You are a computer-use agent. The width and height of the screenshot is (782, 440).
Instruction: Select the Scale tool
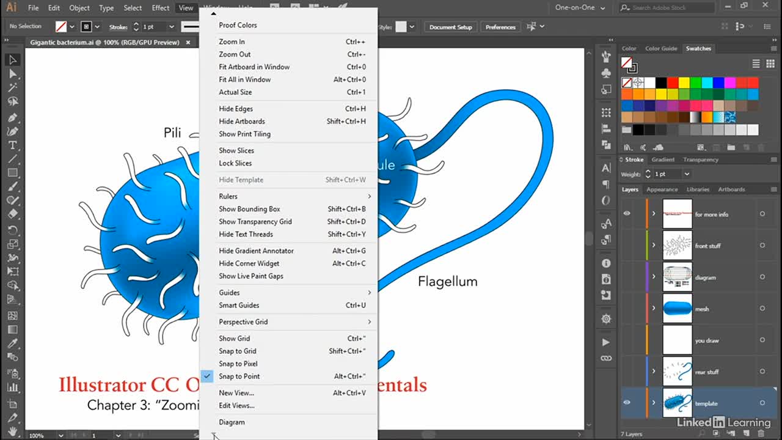(12, 244)
